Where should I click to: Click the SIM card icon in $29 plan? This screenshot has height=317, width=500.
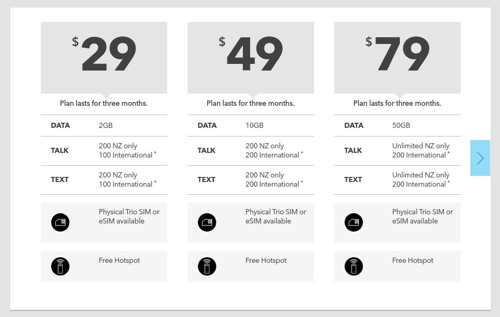(x=60, y=222)
